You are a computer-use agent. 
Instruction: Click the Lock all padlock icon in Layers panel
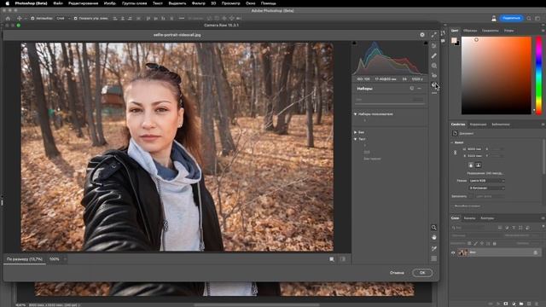pos(495,243)
